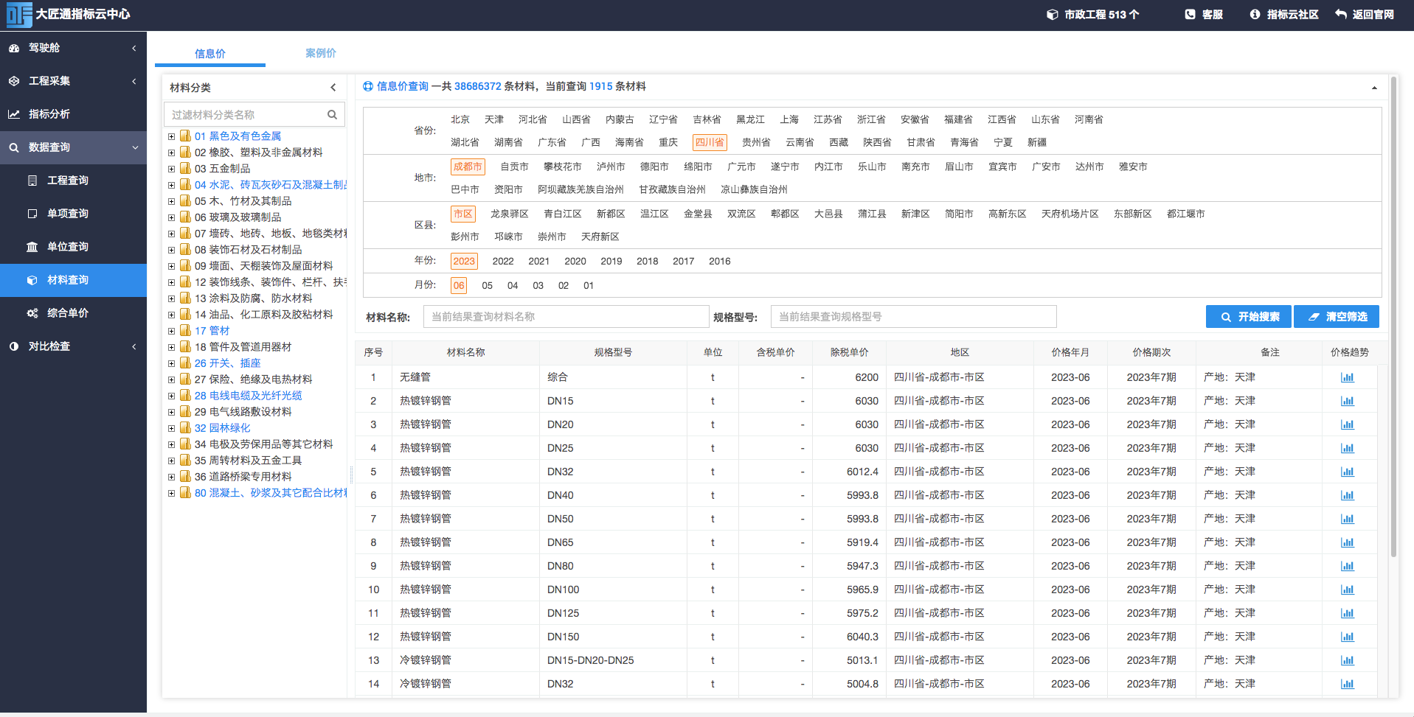Click 返回官网 return arrow icon
The width and height of the screenshot is (1414, 717).
pos(1341,14)
